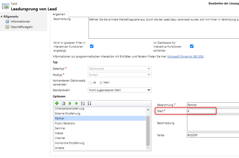Sort options ascending A to Z
This screenshot has width=239, height=158.
(x=83, y=104)
